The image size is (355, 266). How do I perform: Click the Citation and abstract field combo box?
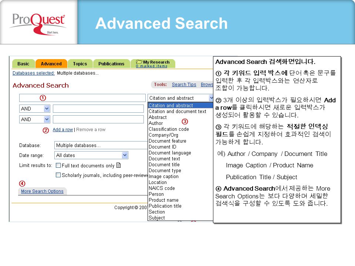180,98
